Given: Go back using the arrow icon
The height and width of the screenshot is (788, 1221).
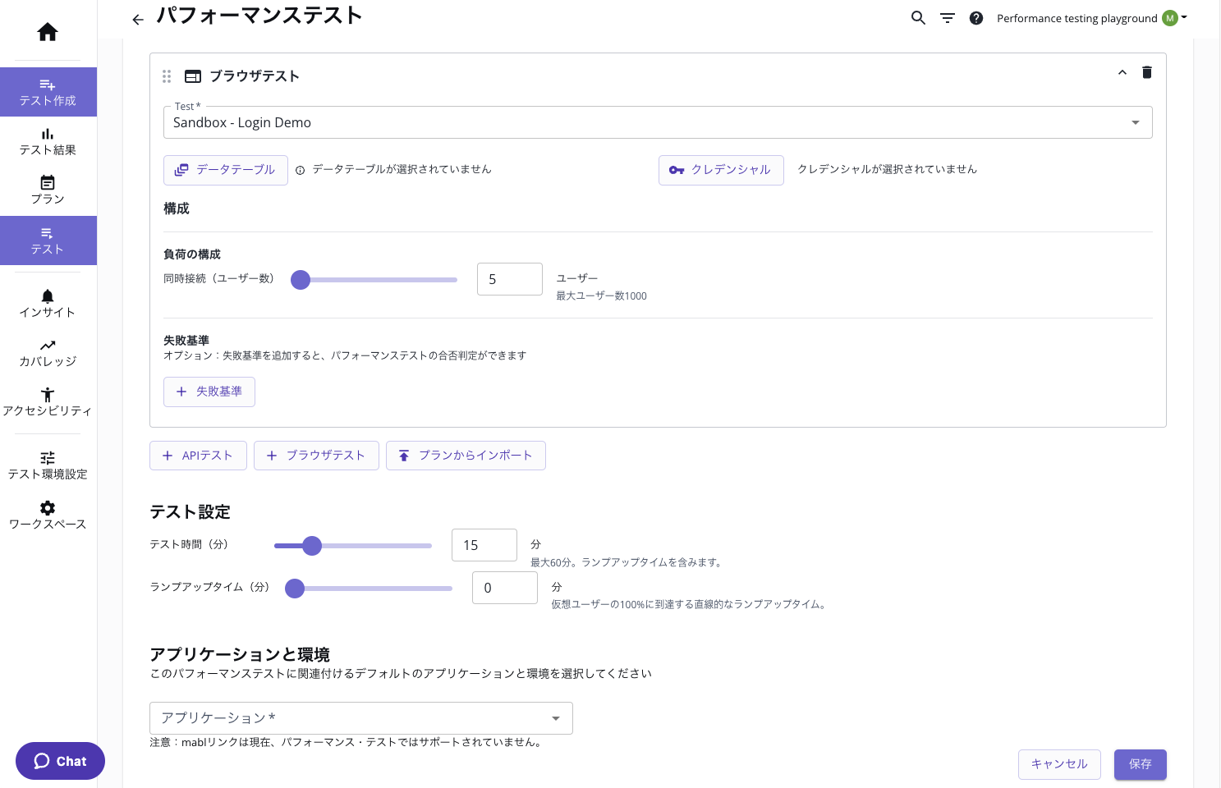Looking at the screenshot, I should pos(137,19).
